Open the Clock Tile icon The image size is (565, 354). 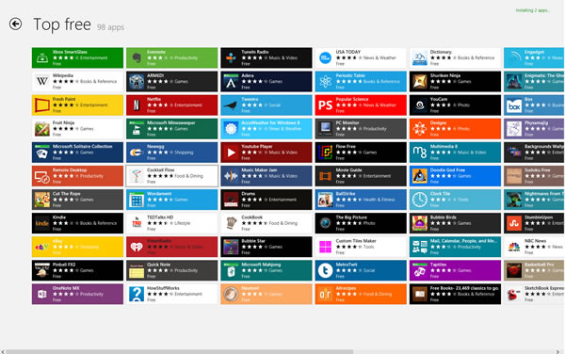420,200
